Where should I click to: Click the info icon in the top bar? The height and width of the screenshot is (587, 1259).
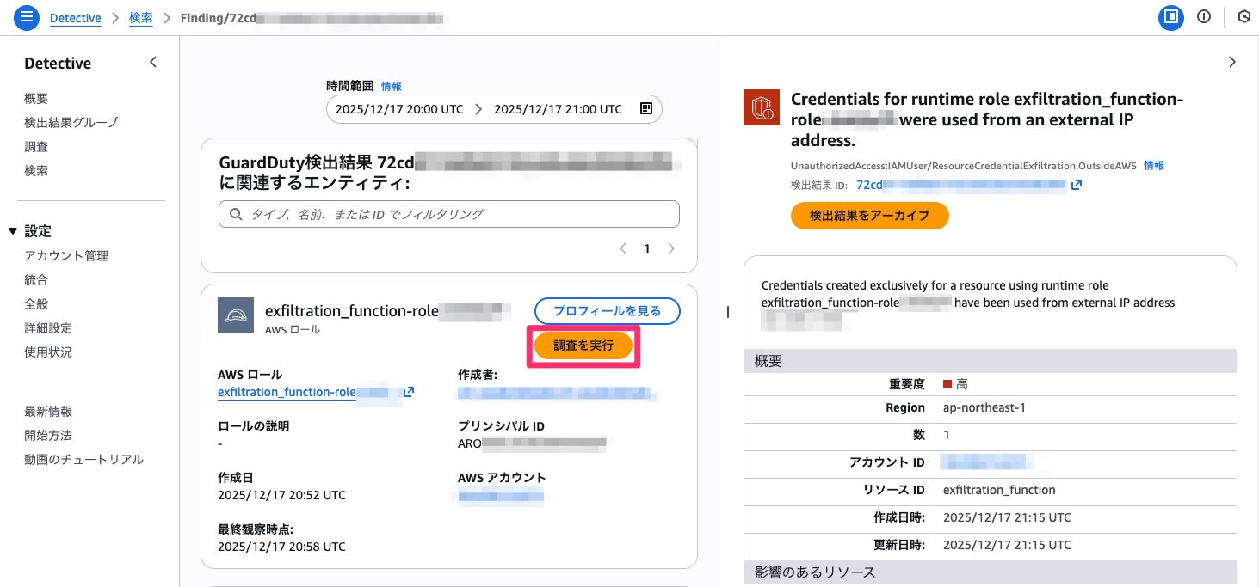coord(1204,16)
